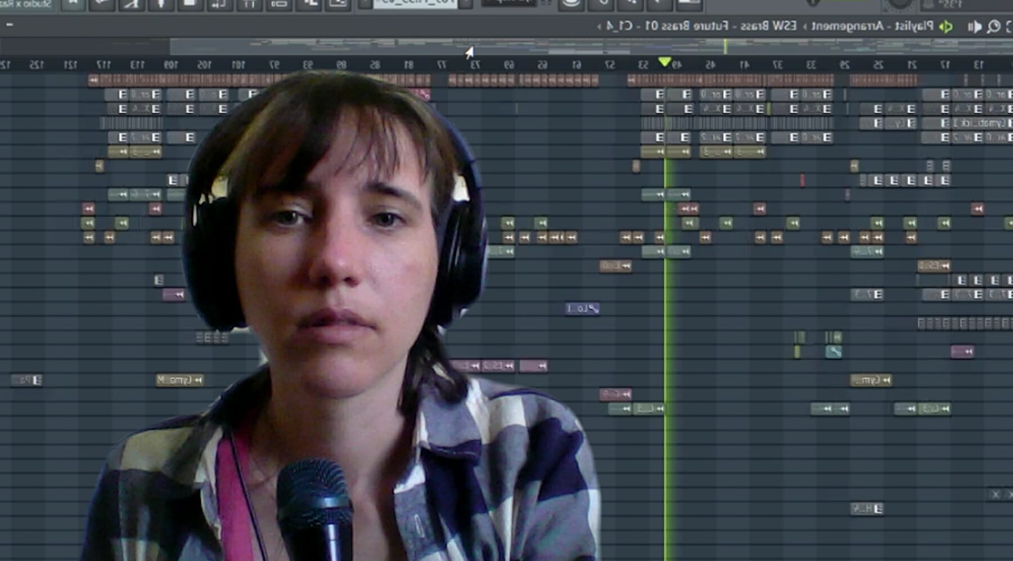
Task: Click the small dash icon at far left
Action: pyautogui.click(x=9, y=25)
